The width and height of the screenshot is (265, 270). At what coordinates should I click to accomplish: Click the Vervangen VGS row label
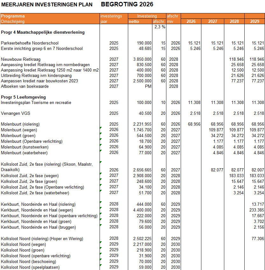pyautogui.click(x=16, y=113)
